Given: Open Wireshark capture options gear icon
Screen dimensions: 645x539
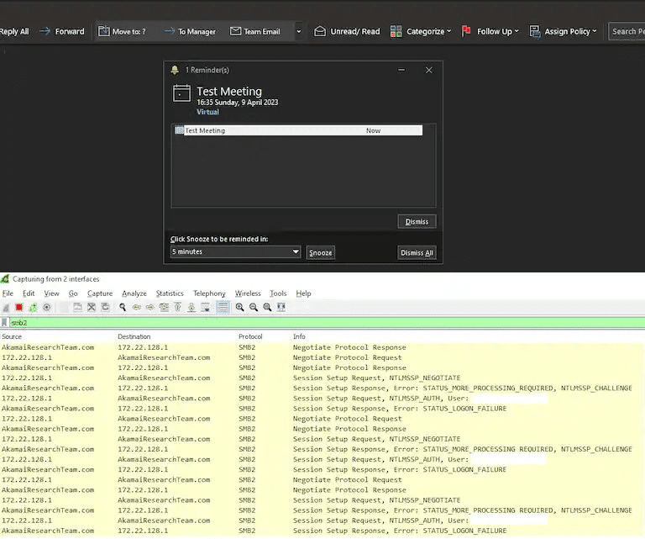Looking at the screenshot, I should 47,307.
